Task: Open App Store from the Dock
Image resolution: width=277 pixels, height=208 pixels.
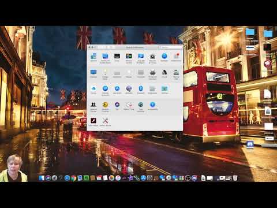Action: pyautogui.click(x=143, y=178)
